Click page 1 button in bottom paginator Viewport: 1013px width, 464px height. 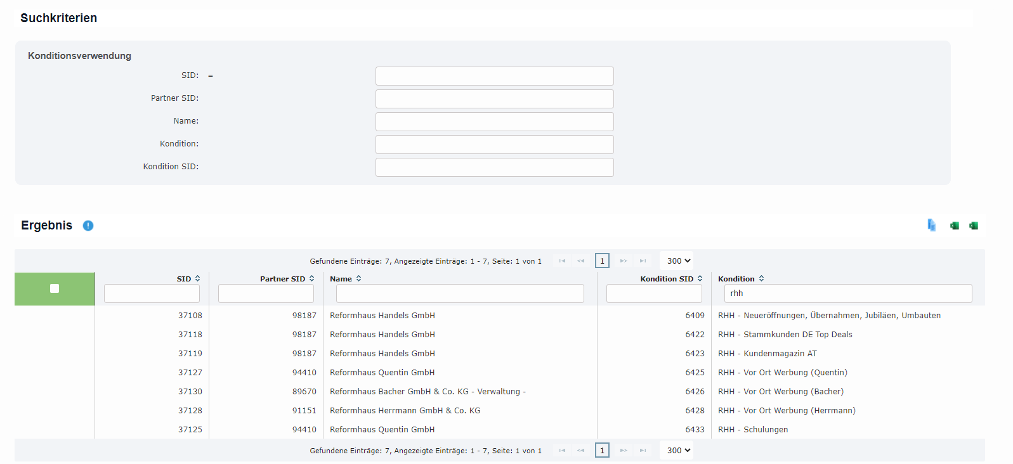click(x=602, y=451)
